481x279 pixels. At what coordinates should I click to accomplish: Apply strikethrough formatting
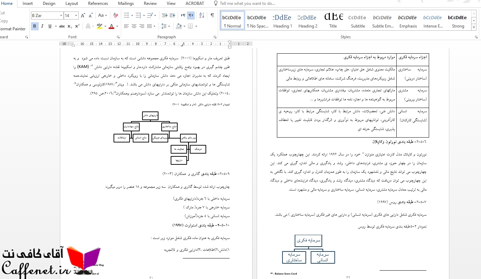[62, 26]
